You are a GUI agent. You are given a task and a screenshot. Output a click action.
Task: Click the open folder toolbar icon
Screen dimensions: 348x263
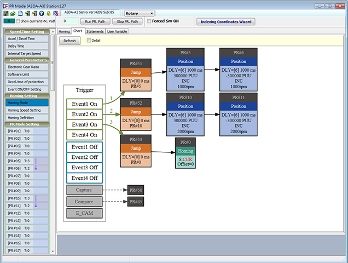[x=13, y=13]
